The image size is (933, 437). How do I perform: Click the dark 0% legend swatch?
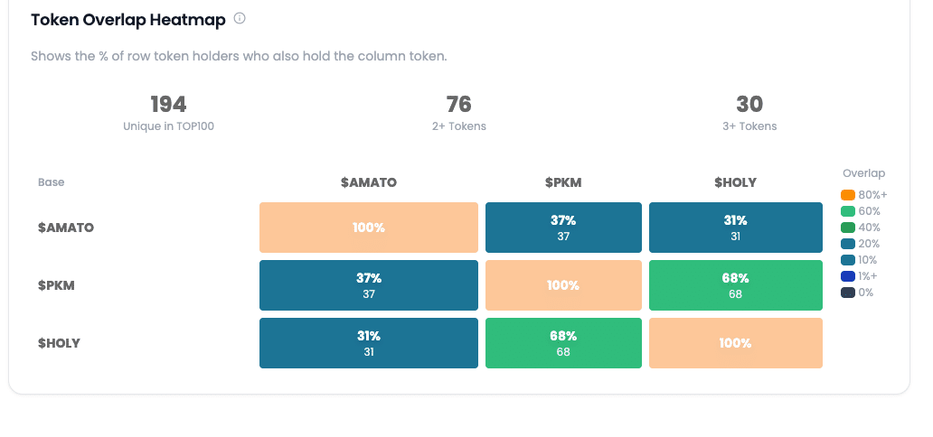[x=847, y=293]
